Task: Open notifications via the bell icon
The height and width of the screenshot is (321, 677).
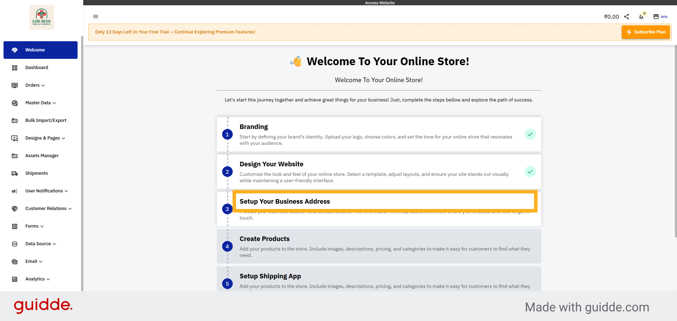Action: coord(641,17)
